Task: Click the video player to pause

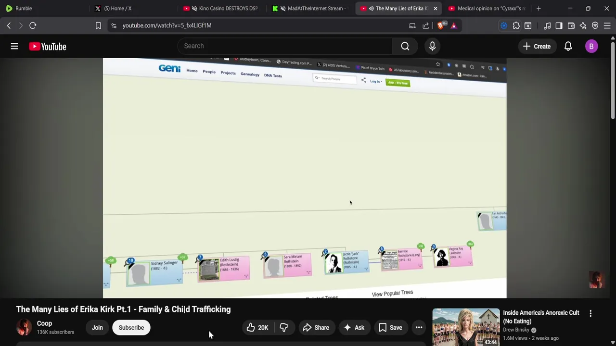Action: tap(305, 178)
